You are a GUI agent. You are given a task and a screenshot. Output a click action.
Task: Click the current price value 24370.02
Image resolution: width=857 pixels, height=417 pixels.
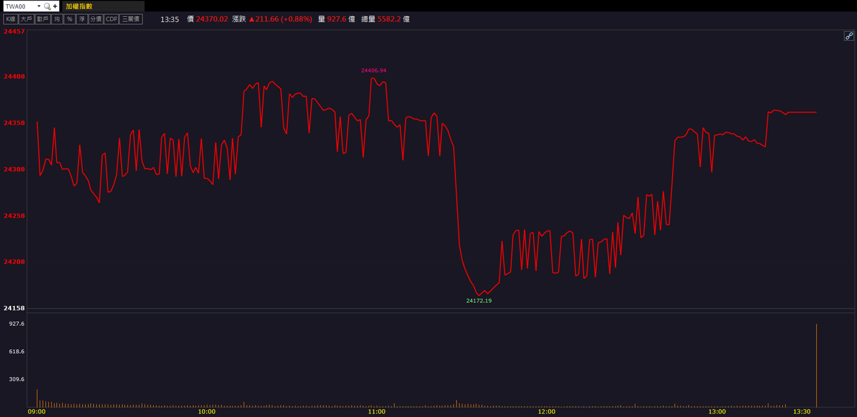(x=212, y=19)
